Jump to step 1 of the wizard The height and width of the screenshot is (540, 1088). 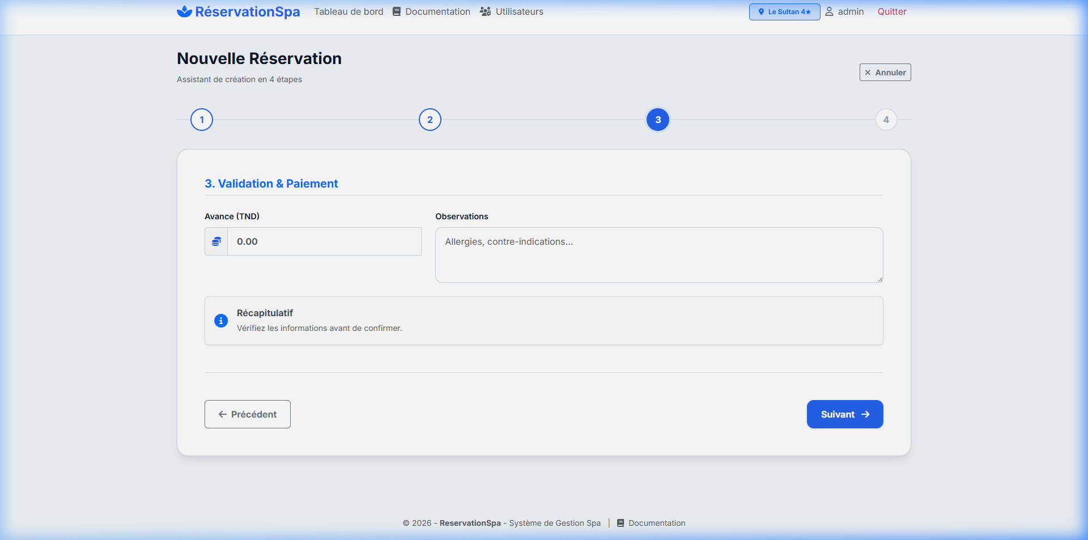[x=202, y=120]
